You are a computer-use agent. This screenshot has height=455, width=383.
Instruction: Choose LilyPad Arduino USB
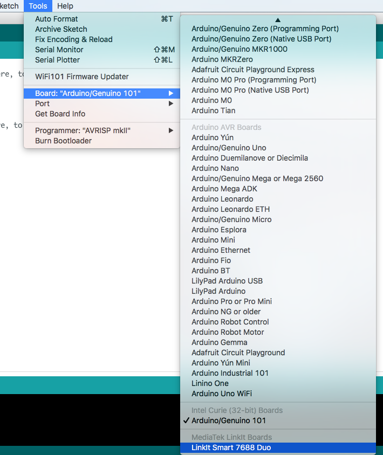(x=278, y=281)
